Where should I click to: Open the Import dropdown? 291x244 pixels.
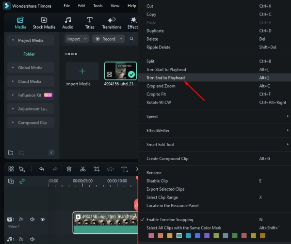click(76, 39)
